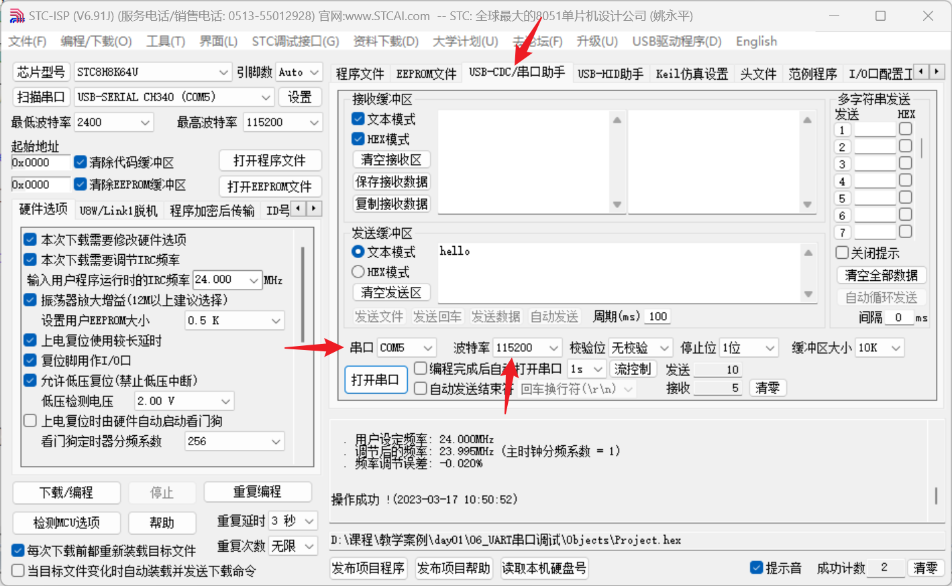Open 重复延时 3 秒 dropdown
Screen dimensions: 952x586
pos(294,521)
